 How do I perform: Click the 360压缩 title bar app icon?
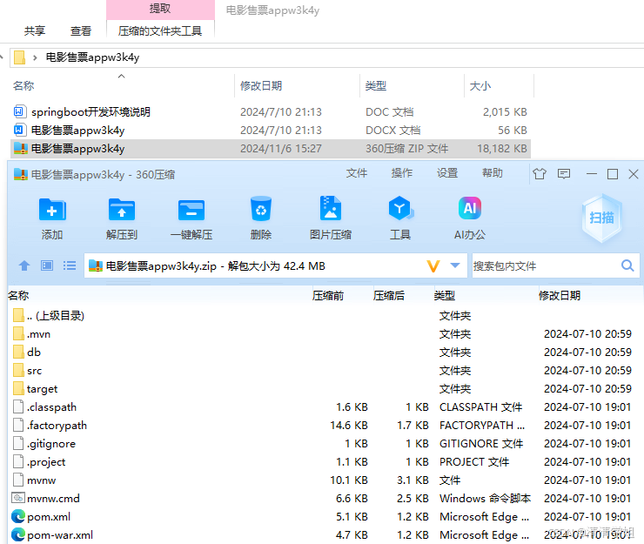click(21, 174)
